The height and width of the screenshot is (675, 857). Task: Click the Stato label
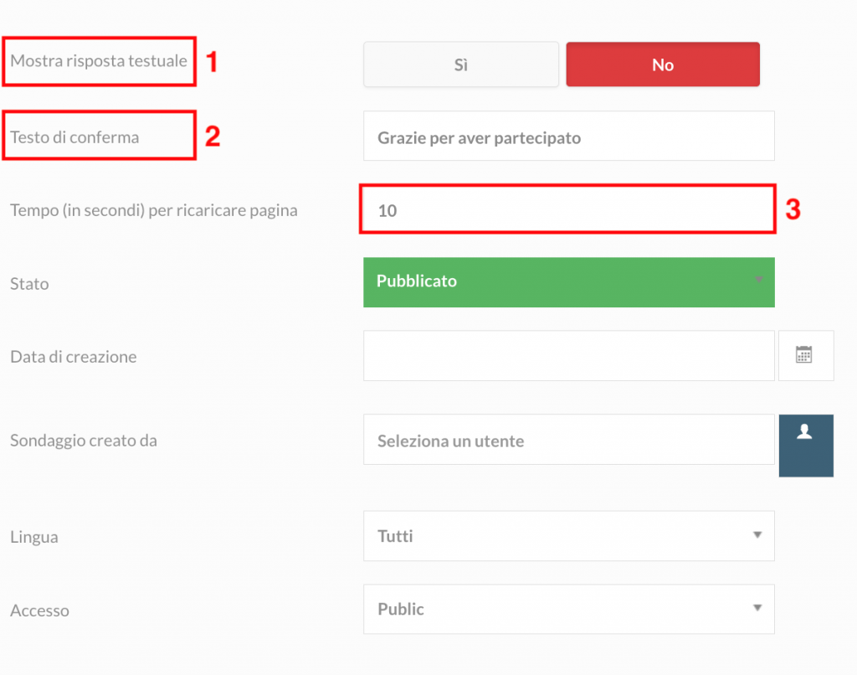coord(29,284)
